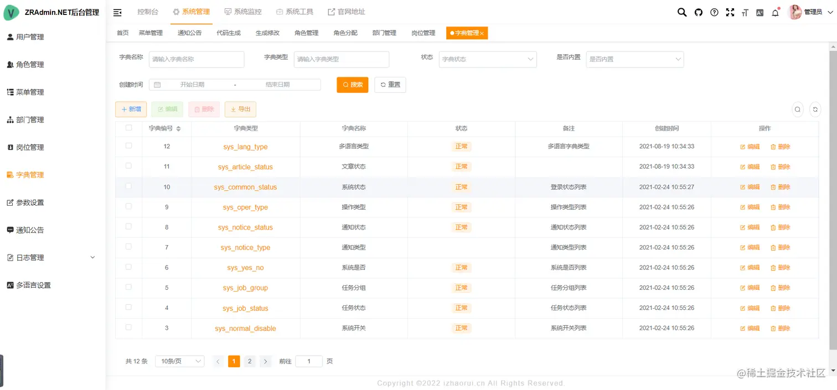Click the 新增 button

pos(131,110)
